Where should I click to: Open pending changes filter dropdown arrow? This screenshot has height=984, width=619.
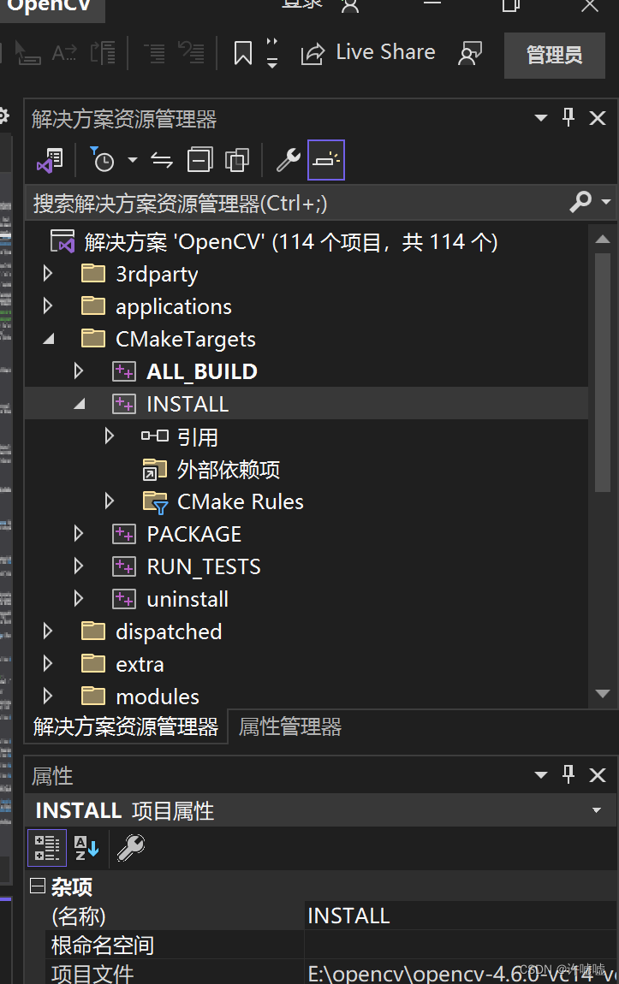click(x=133, y=160)
